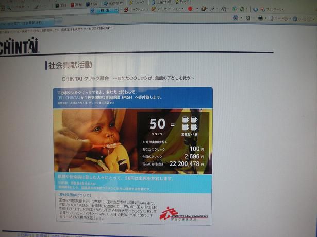Click the Print icon
Image resolution: width=317 pixels, height=237 pixels.
260,19
